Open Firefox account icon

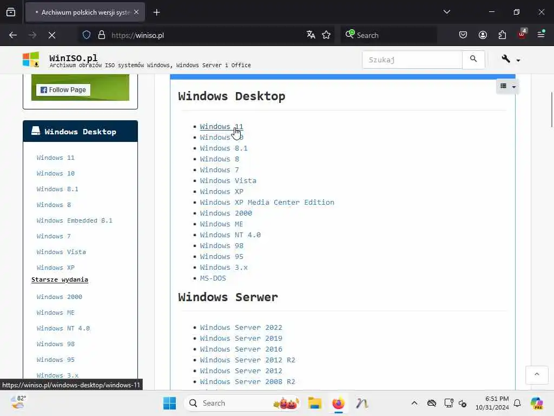[x=483, y=35]
